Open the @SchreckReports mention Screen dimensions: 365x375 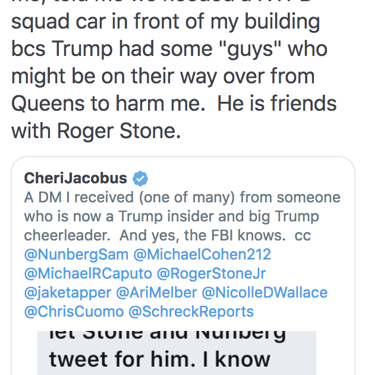[x=191, y=312]
